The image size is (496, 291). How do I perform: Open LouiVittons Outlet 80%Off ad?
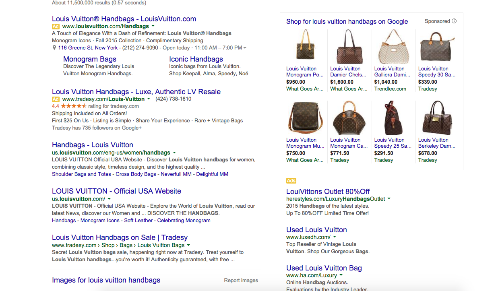(328, 192)
